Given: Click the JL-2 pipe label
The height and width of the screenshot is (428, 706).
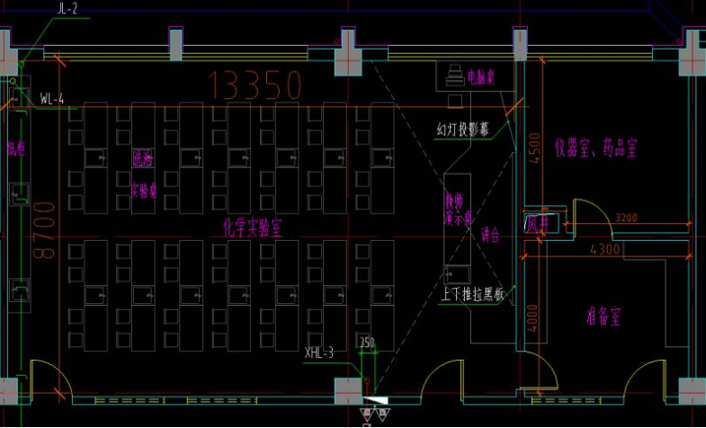Looking at the screenshot, I should (67, 8).
